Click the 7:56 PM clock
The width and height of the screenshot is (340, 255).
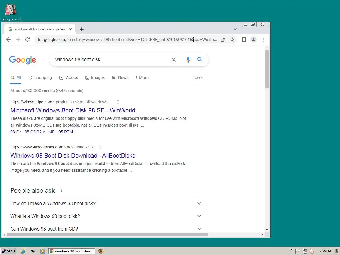click(325, 251)
